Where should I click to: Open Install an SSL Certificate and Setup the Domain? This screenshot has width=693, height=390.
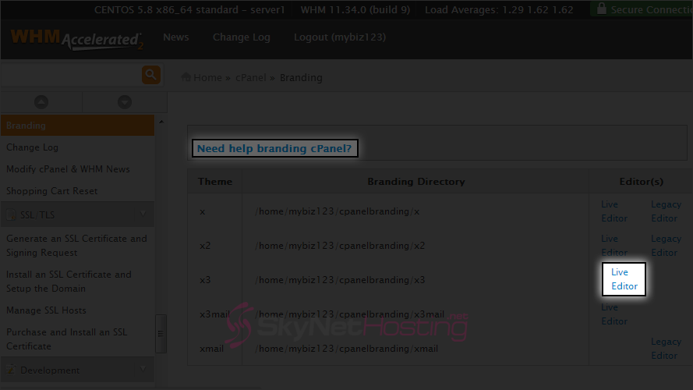[x=69, y=282]
